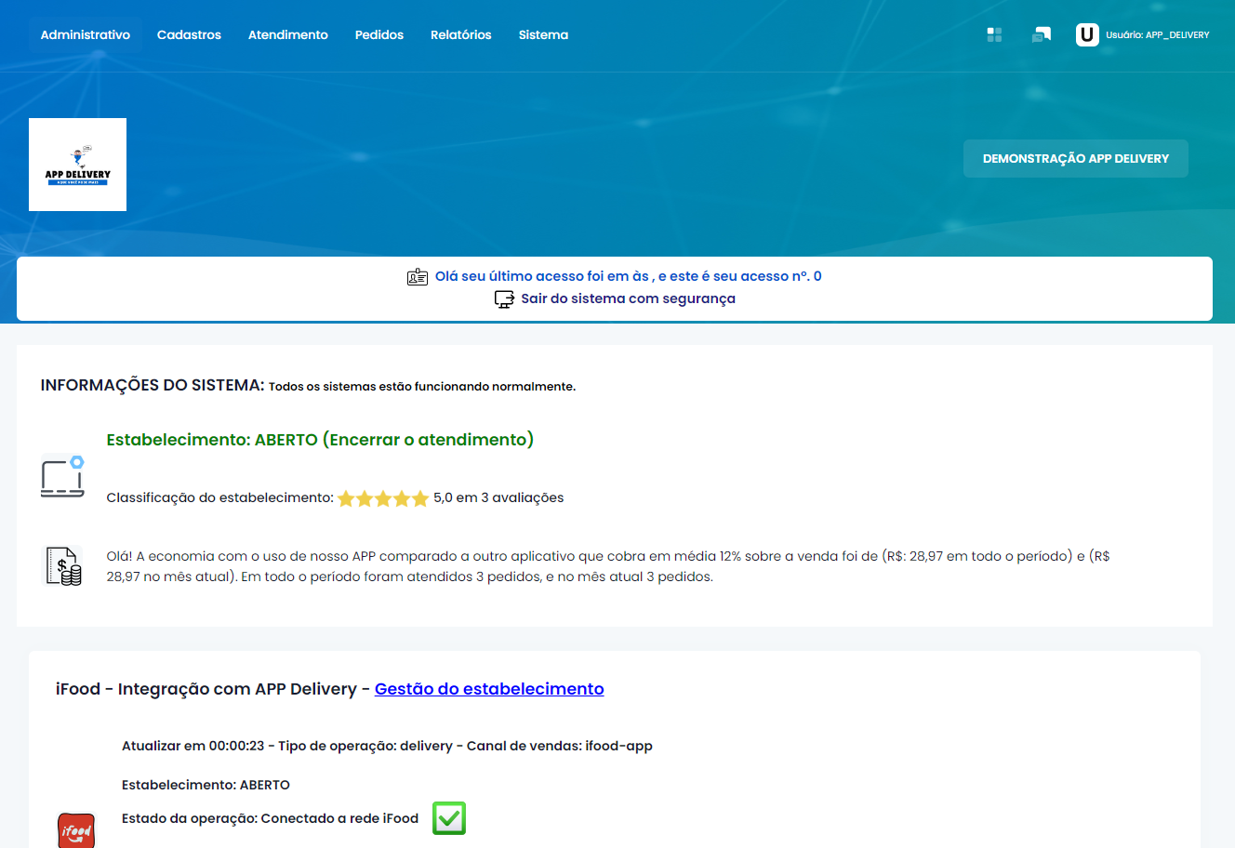Viewport: 1235px width, 848px height.
Task: Click the ID card icon beside last access
Action: tap(418, 277)
